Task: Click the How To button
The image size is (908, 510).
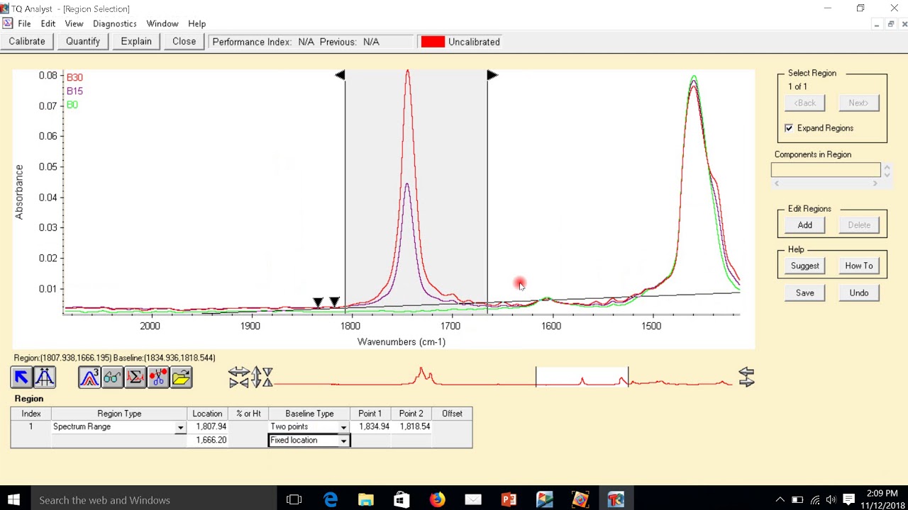Action: [x=858, y=266]
